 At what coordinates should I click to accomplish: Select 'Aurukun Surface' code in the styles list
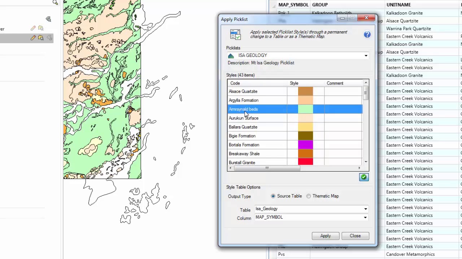244,118
